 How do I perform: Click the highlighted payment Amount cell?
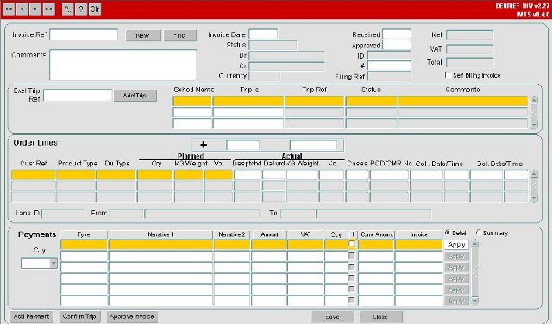point(269,245)
